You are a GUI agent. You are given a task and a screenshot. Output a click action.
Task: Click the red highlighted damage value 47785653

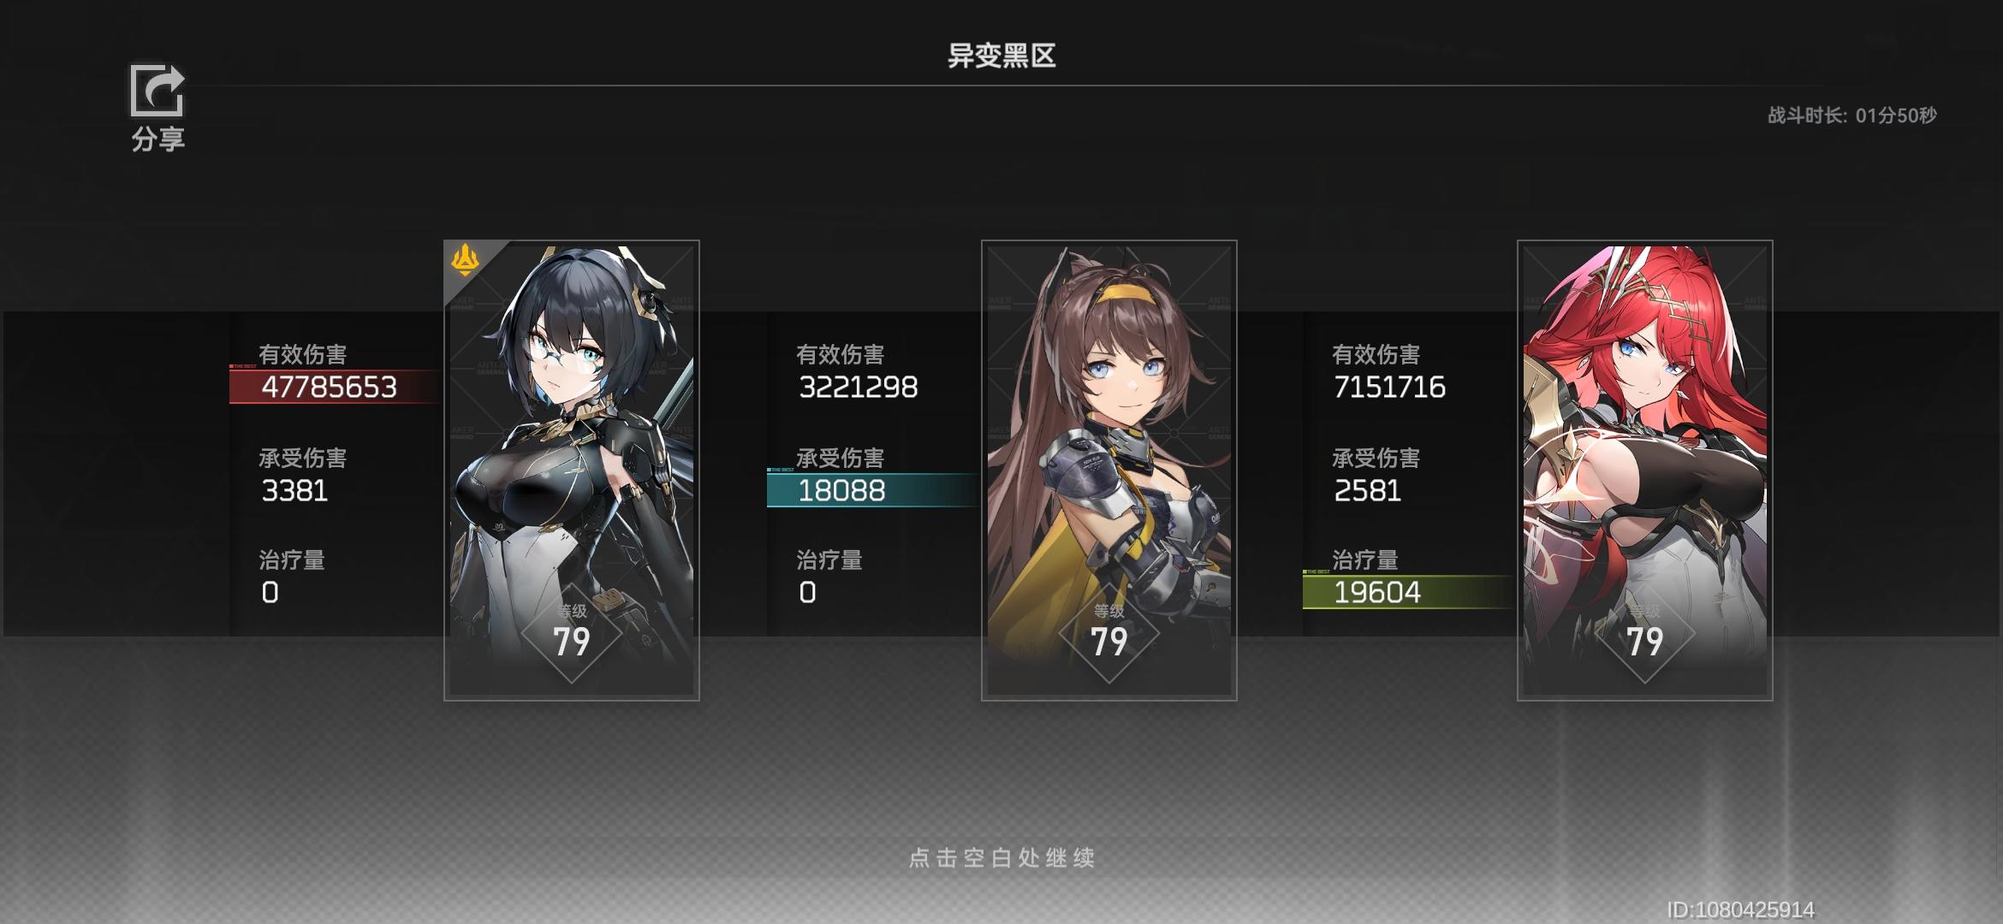point(330,387)
